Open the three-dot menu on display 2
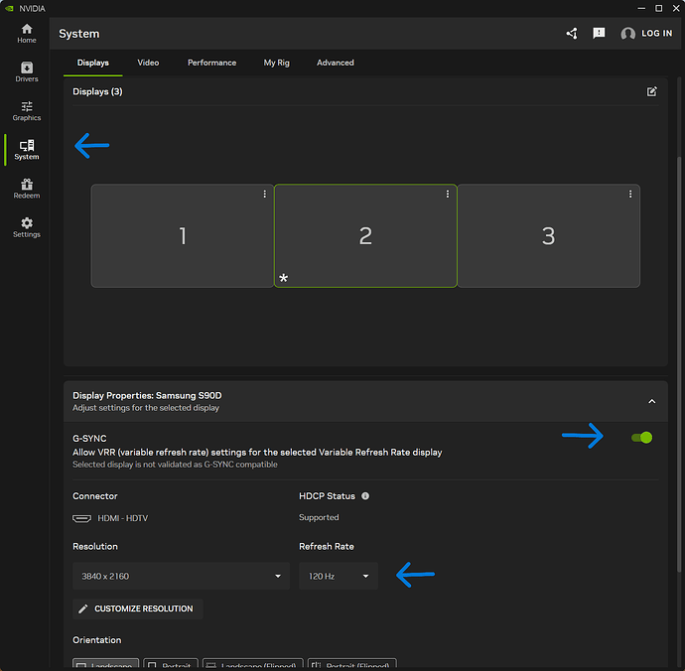The width and height of the screenshot is (685, 671). (x=448, y=194)
